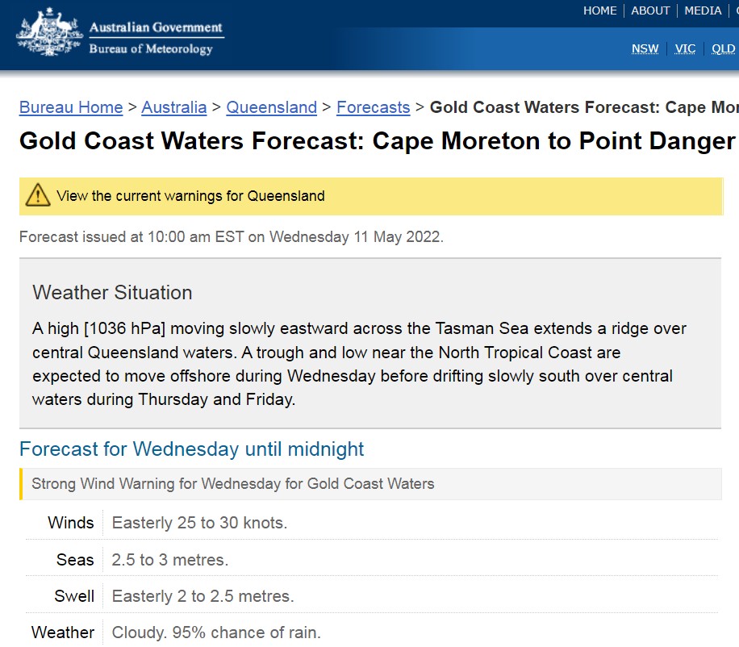Screen dimensions: 739x647
Task: View the current warnings for Queensland
Action: [x=190, y=196]
